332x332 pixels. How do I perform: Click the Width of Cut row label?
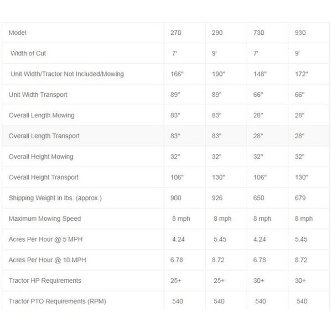point(28,53)
